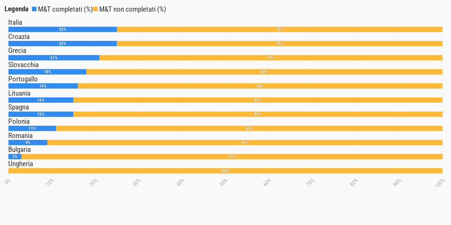Click Bulgaria's small blue 3% bar
This screenshot has height=225, width=451.
pos(15,156)
